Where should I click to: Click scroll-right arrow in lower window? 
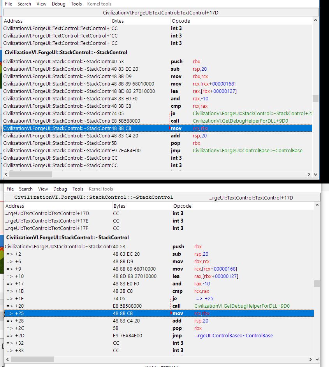click(311, 359)
